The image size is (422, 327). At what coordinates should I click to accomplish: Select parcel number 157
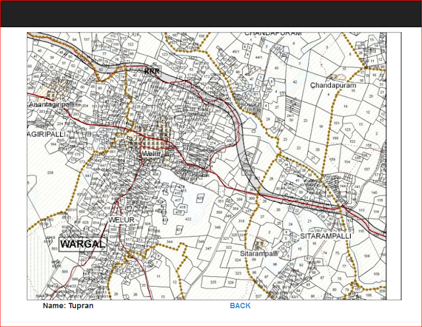(367, 169)
